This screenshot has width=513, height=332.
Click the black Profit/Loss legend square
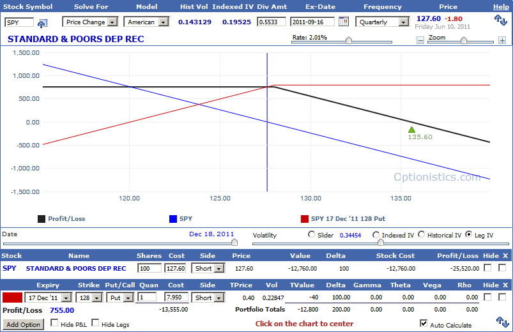coord(42,219)
